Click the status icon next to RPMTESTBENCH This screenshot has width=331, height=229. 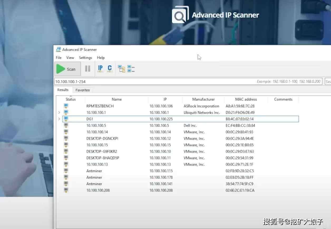[x=66, y=106]
